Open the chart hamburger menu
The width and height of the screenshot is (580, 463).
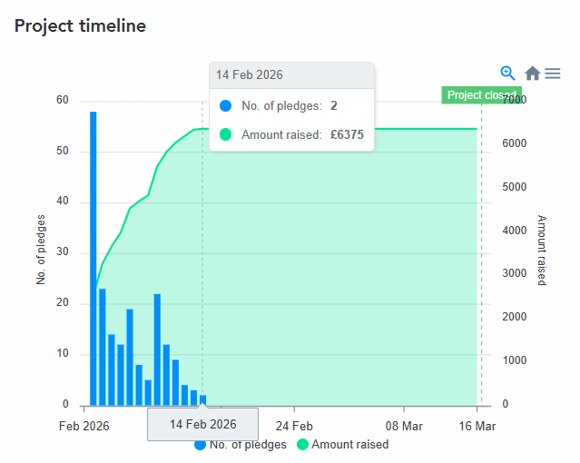pyautogui.click(x=553, y=74)
